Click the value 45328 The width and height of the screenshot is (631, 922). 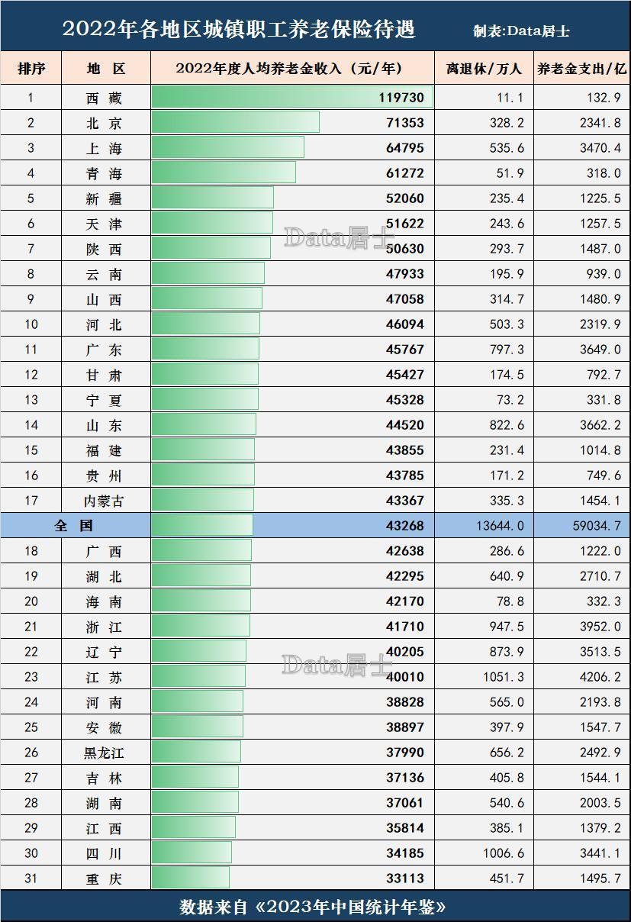(405, 400)
